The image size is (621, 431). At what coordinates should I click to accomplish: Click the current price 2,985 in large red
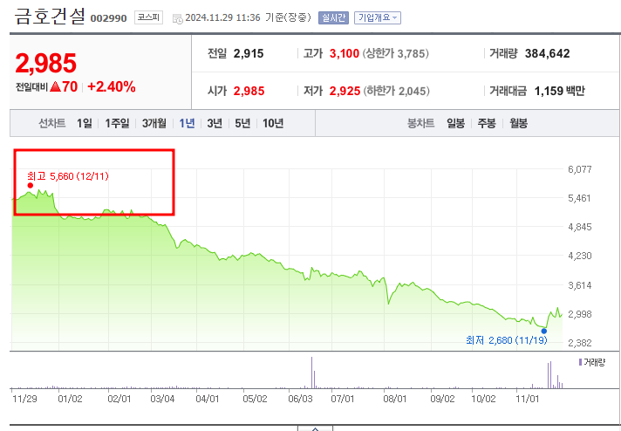click(46, 64)
